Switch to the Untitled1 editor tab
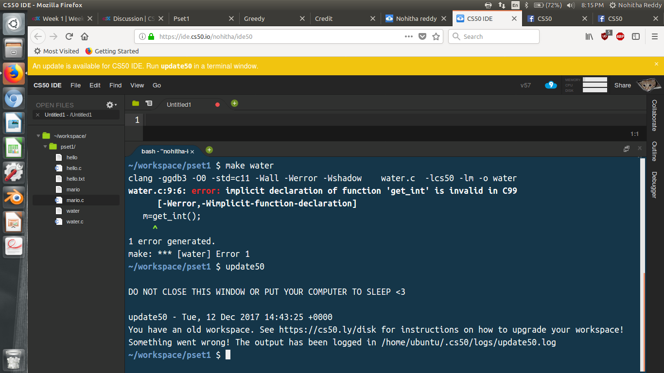Viewport: 664px width, 373px height. 179,104
